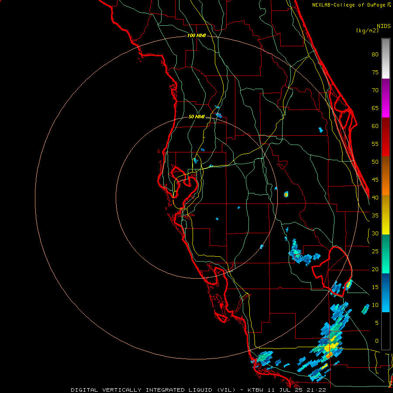Click the KTBW station ID in caption

click(x=256, y=390)
